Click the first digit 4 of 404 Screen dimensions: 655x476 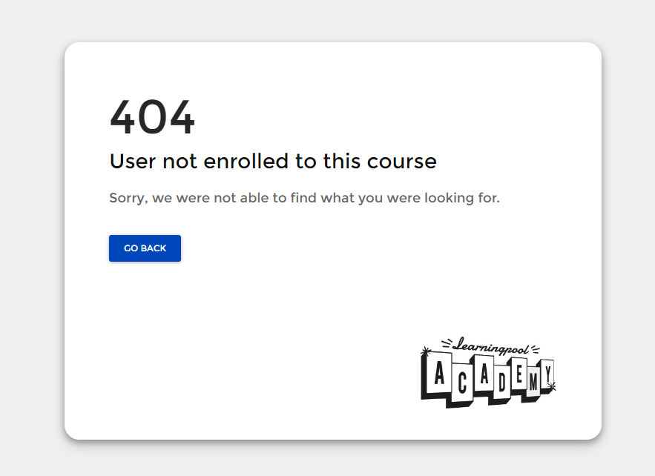(x=122, y=117)
